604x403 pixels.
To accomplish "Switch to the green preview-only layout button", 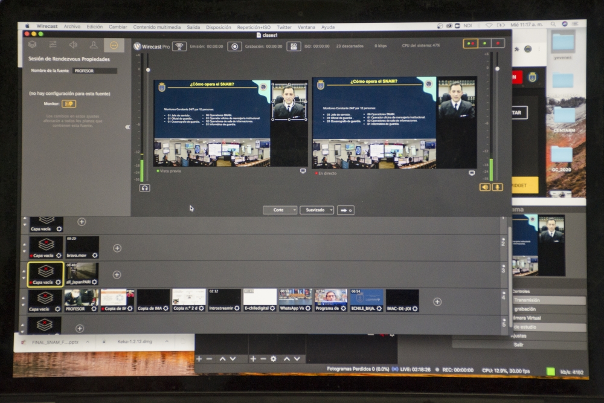I will click(484, 44).
